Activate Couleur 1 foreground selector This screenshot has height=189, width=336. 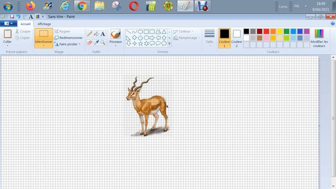click(x=224, y=38)
